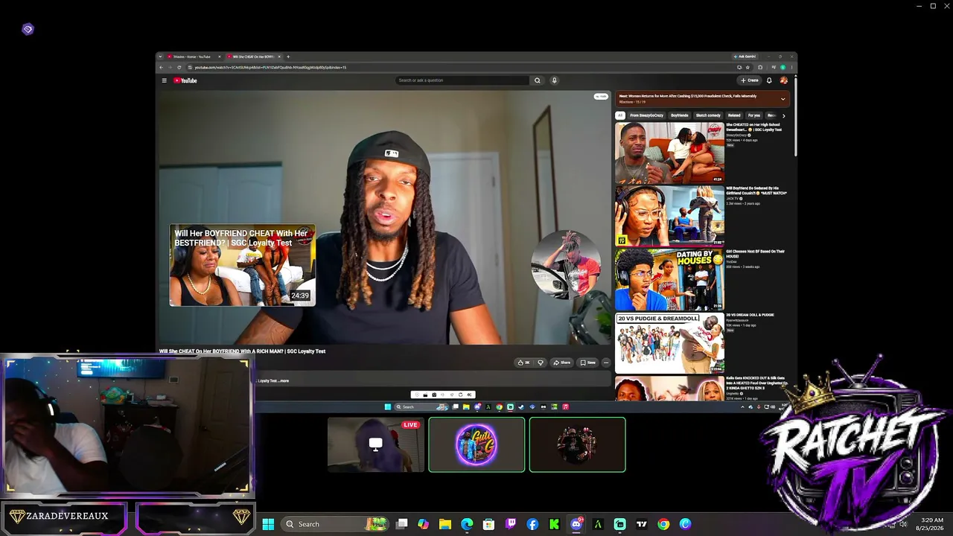953x536 pixels.
Task: Open Will Boyfriend Be Seduced video thumbnail
Action: pyautogui.click(x=670, y=216)
